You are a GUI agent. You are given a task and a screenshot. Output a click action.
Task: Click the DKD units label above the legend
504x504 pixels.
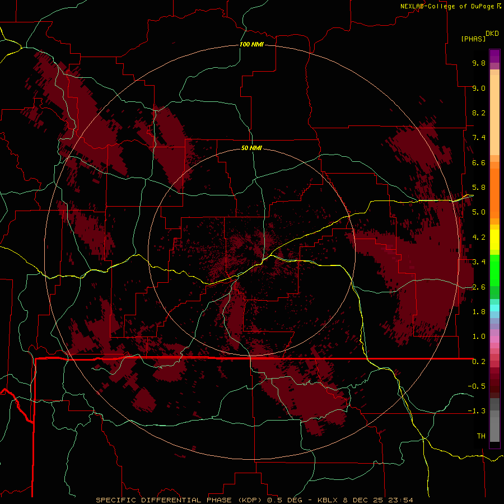click(x=492, y=34)
